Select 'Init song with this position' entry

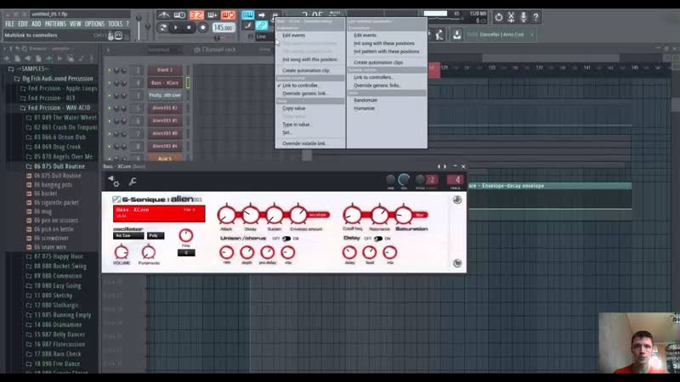(310, 59)
